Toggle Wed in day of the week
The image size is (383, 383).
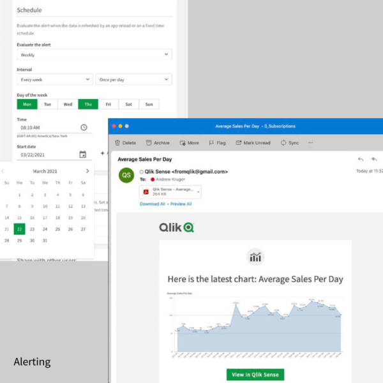point(68,104)
